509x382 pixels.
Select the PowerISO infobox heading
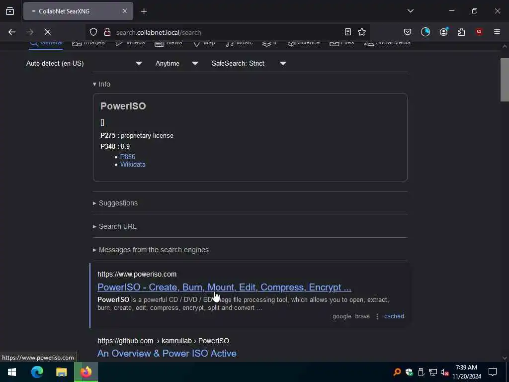[x=123, y=106]
